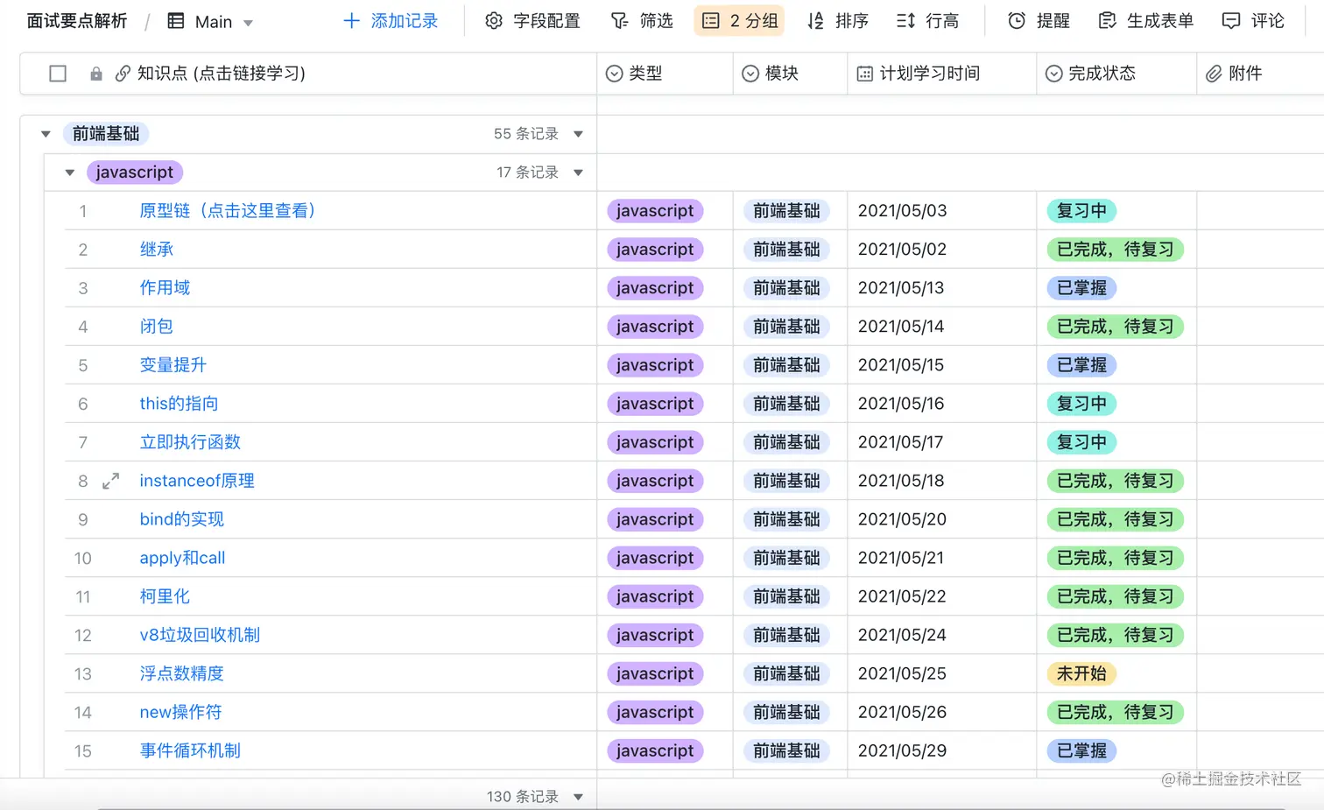The image size is (1324, 810).
Task: Open the 2 分组 grouping options
Action: [740, 21]
